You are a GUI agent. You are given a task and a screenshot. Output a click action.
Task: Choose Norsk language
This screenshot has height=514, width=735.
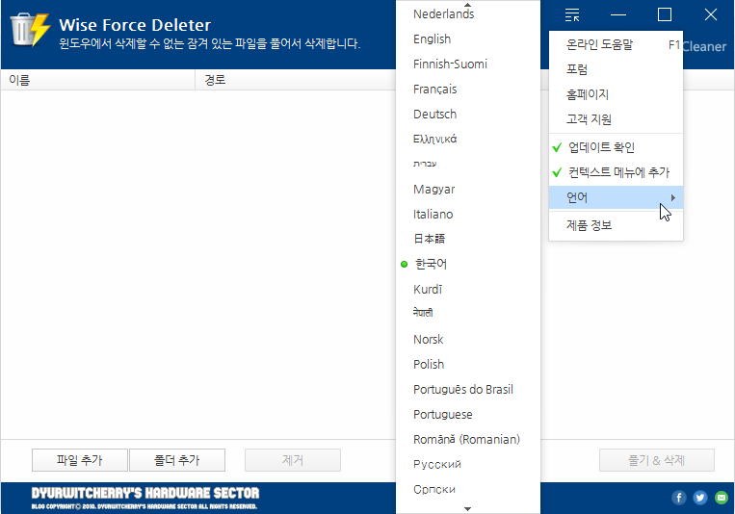(468, 339)
